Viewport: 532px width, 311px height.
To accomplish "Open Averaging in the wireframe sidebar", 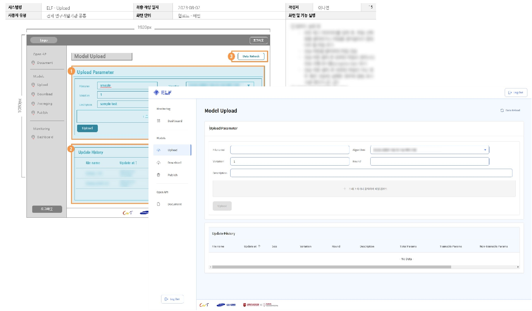I will (x=45, y=104).
